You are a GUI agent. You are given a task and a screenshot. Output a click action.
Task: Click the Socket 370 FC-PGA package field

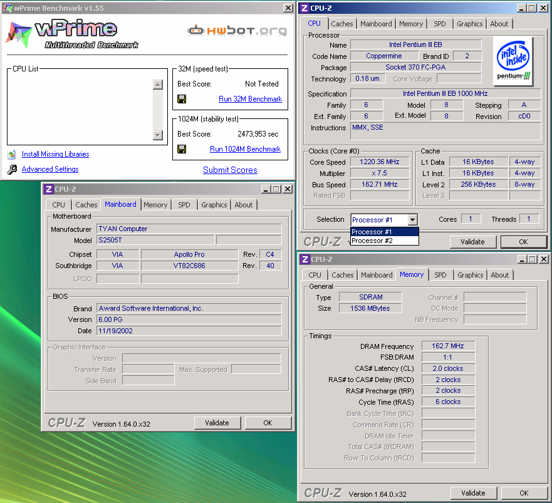(415, 67)
